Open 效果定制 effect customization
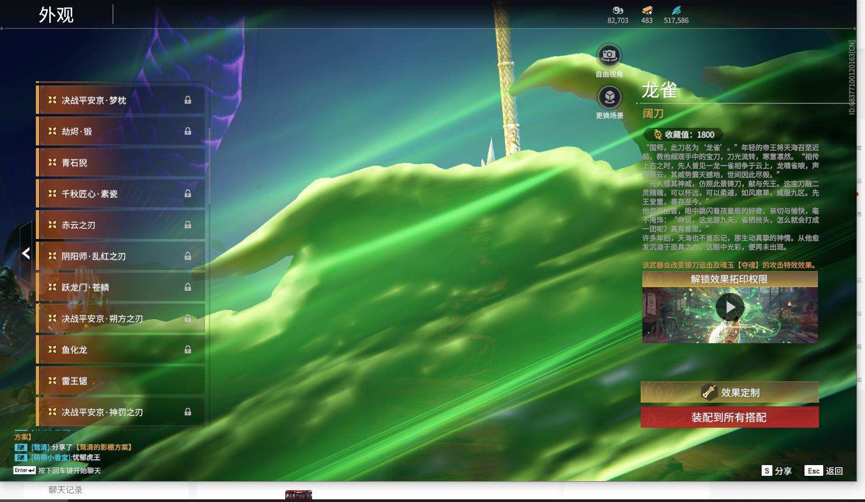Image resolution: width=865 pixels, height=502 pixels. [x=730, y=392]
